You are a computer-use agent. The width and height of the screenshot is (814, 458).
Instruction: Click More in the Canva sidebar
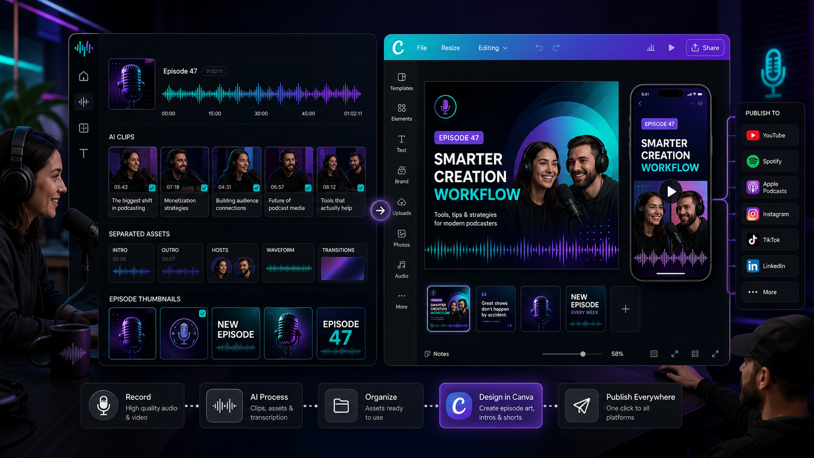(402, 301)
